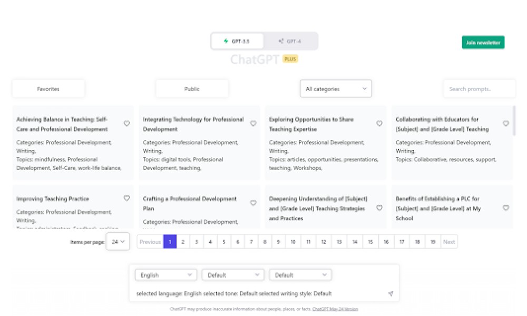The height and width of the screenshot is (316, 527).
Task: Go to page 9 of prompts
Action: pos(278,242)
